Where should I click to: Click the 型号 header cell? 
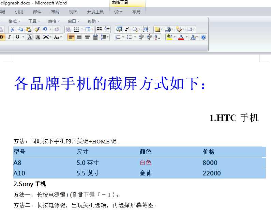(x=19, y=152)
